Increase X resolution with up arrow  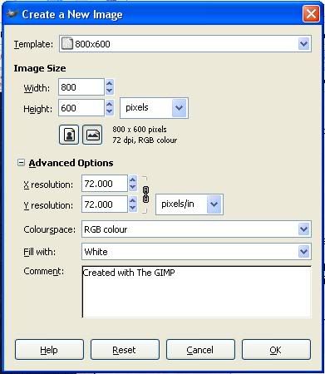point(133,180)
